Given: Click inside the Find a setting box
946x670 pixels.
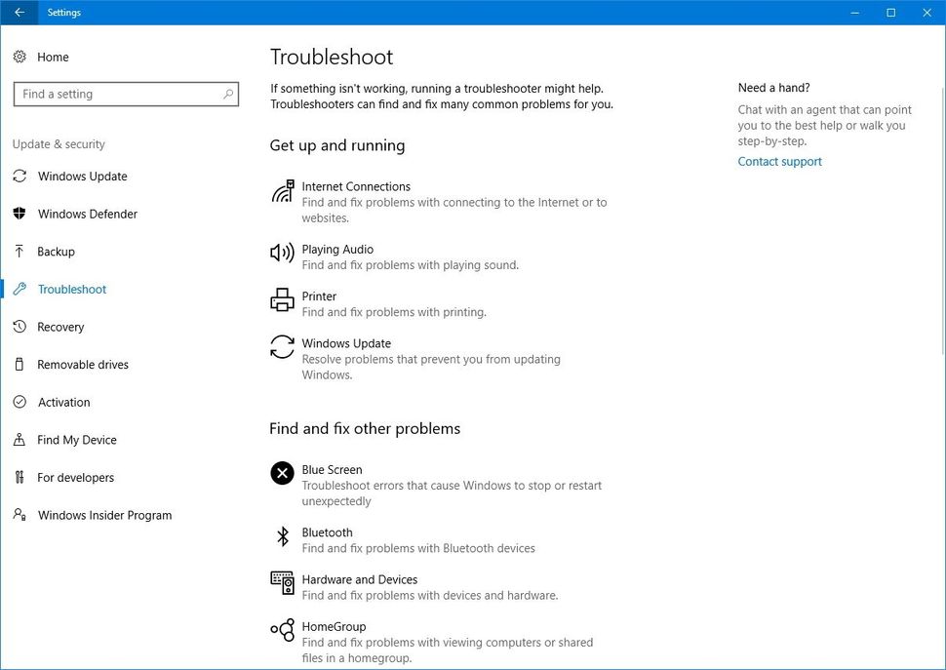Looking at the screenshot, I should [x=117, y=94].
